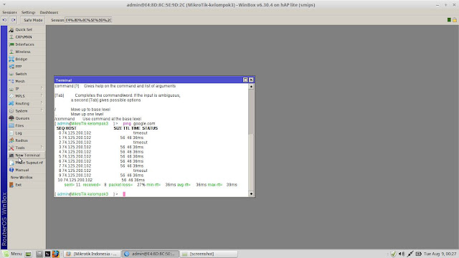
Task: Click the terminal prompt cursor
Action: pyautogui.click(x=124, y=194)
